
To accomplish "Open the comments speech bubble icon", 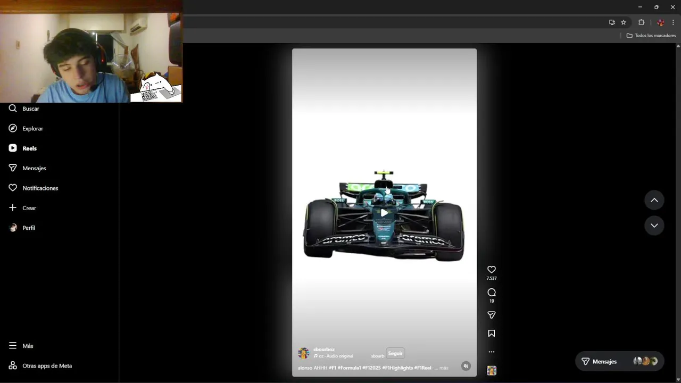I will (x=492, y=293).
